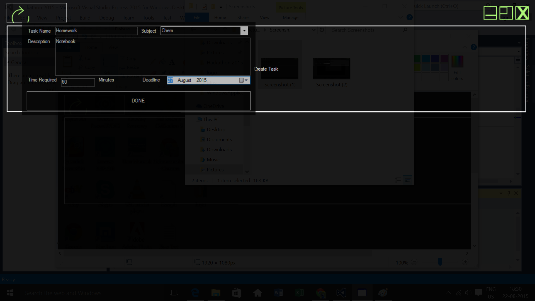Screen dimensions: 535x301
Task: Click inside the Description text box
Action: [152, 57]
